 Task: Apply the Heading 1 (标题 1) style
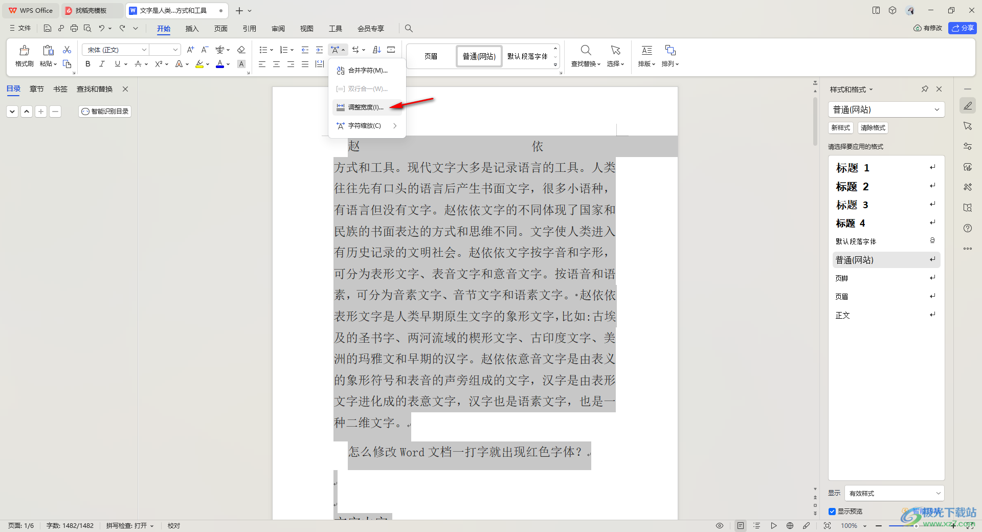(x=886, y=168)
